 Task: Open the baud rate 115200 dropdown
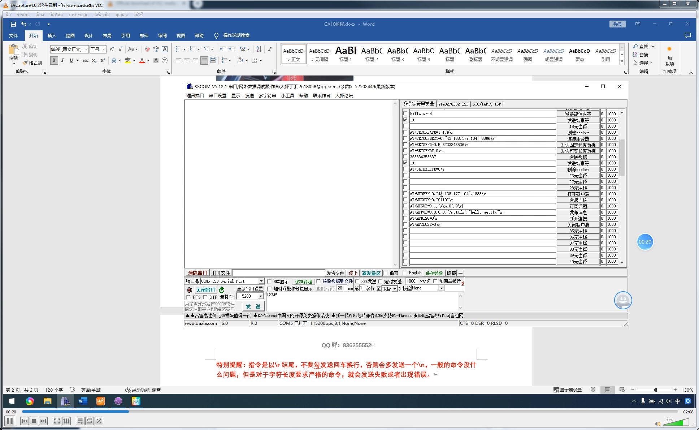tap(261, 296)
